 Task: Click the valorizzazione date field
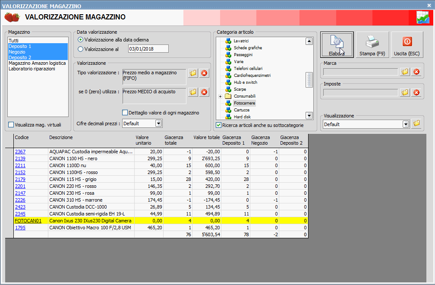(148, 49)
